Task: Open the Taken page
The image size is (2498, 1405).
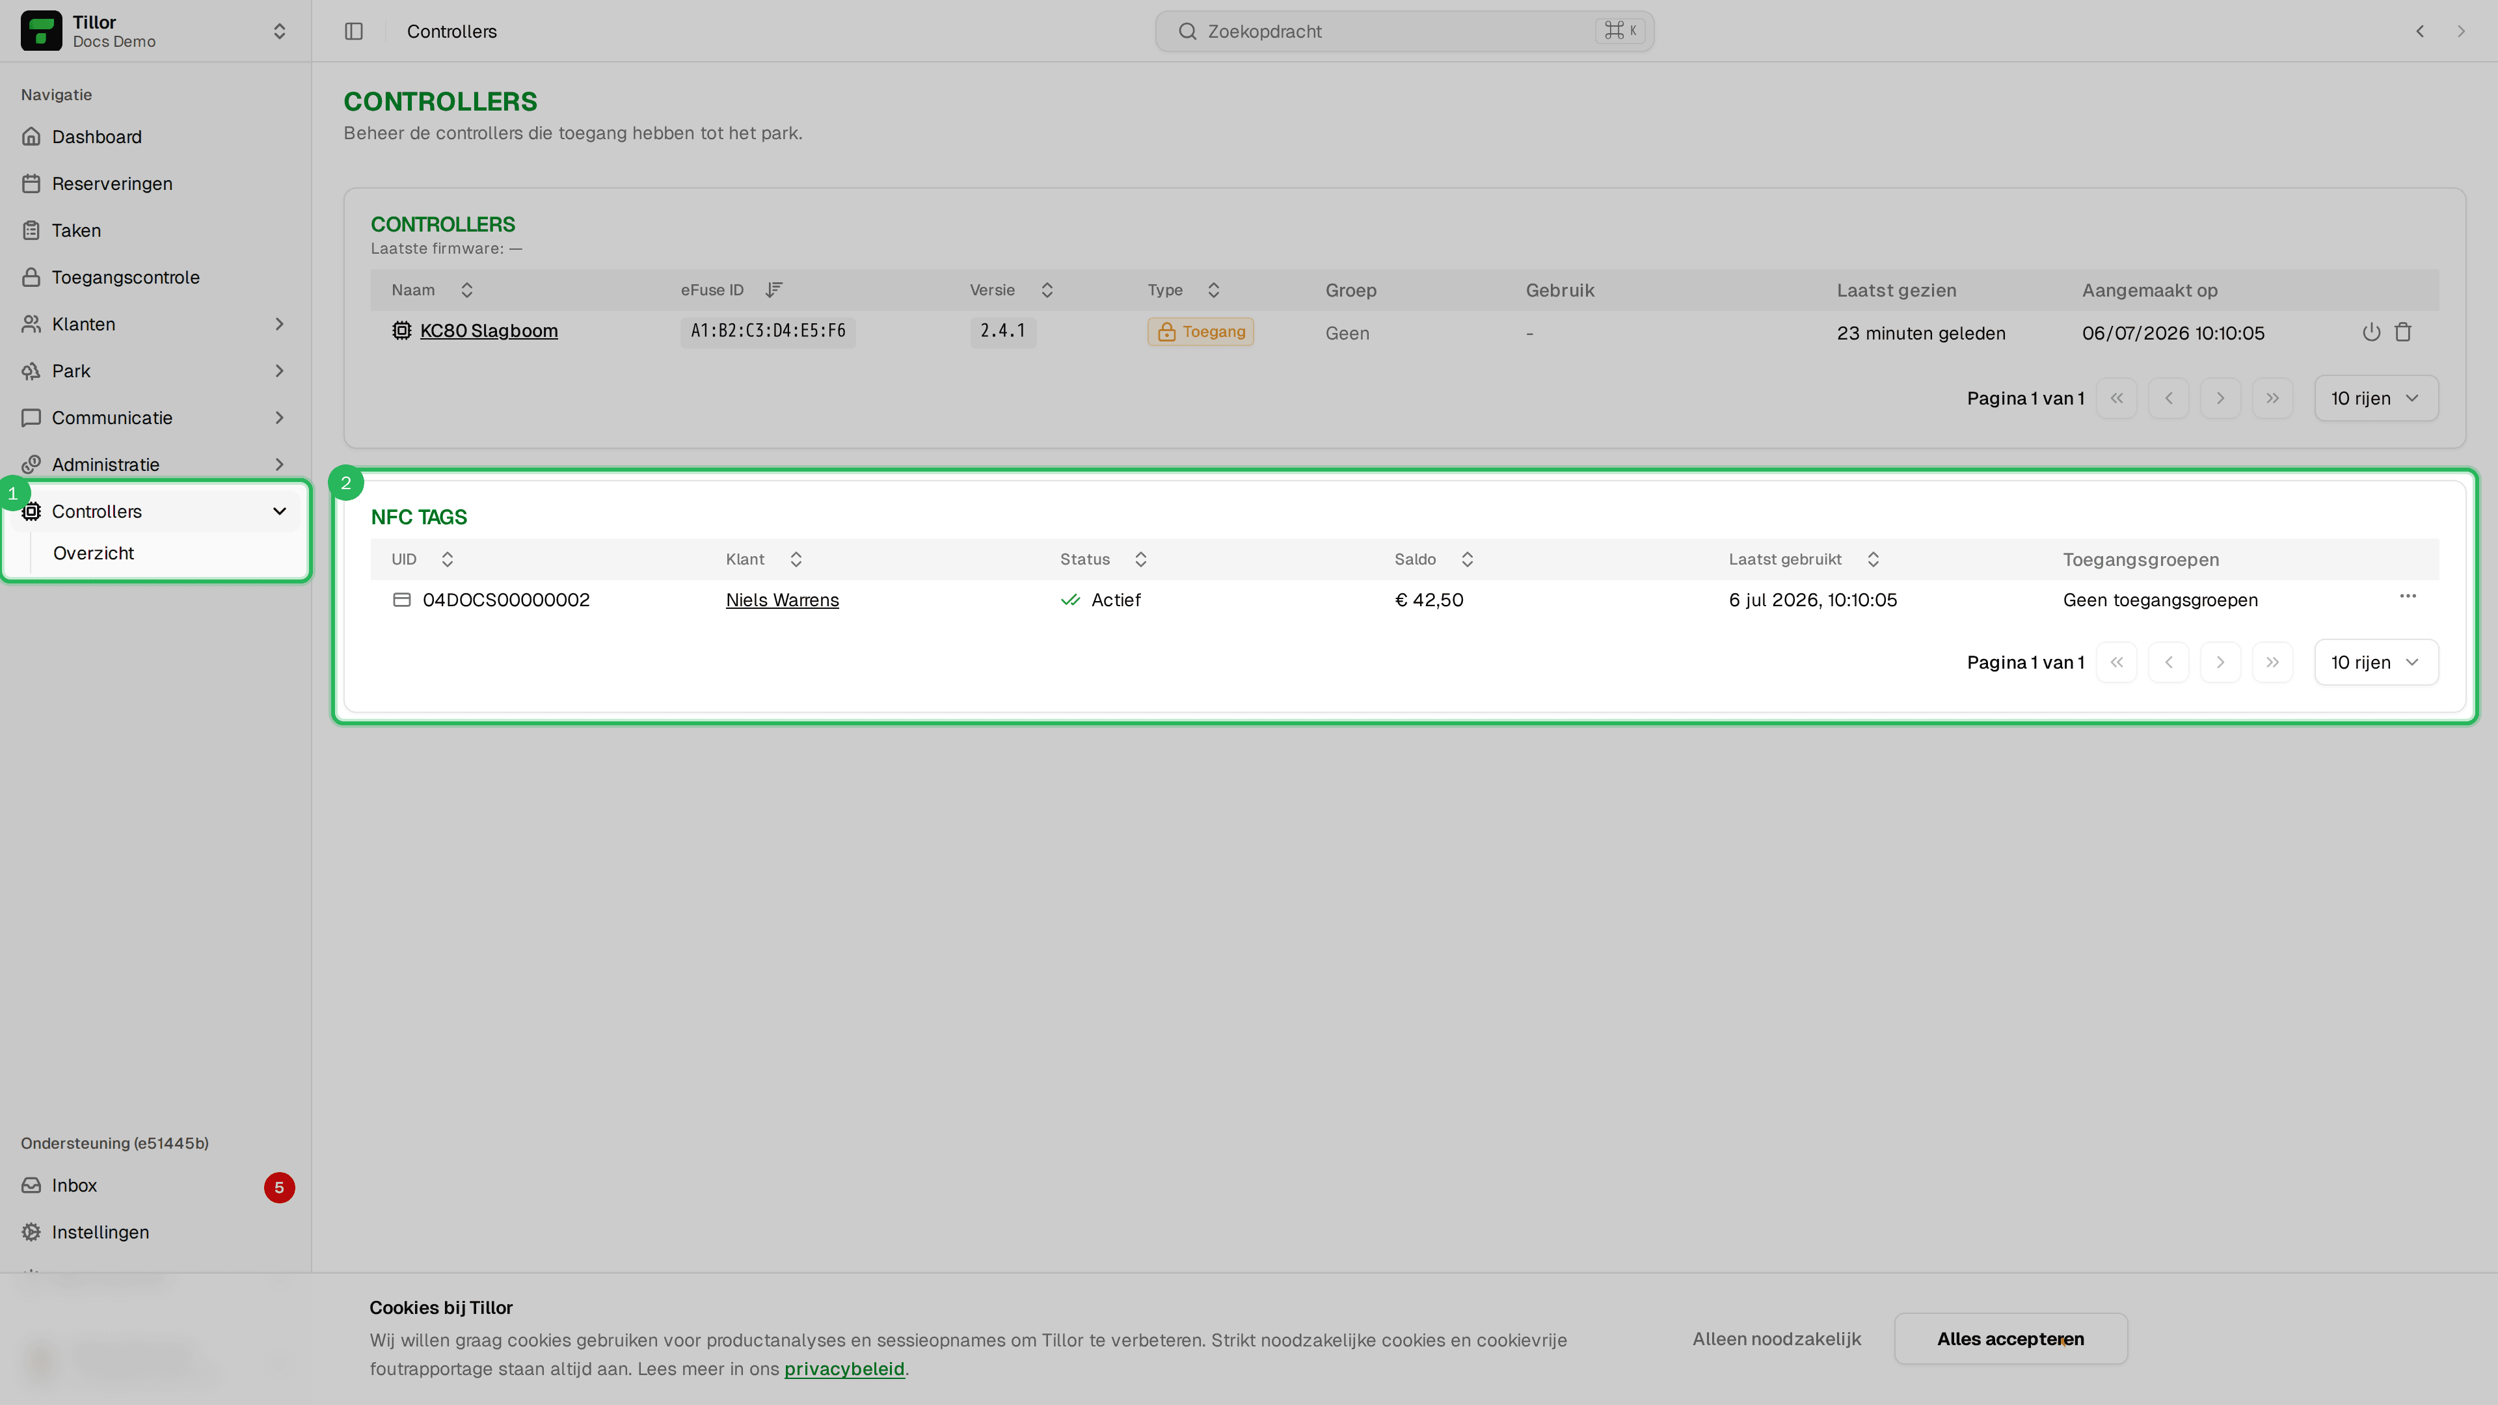Action: pyautogui.click(x=155, y=230)
